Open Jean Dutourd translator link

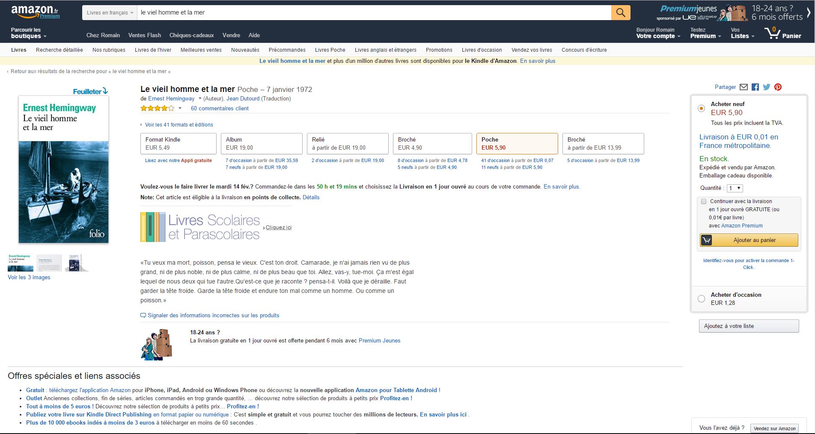coord(243,99)
